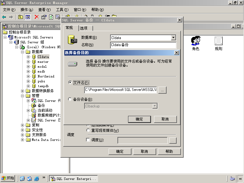Open the 窗口 menu
The width and height of the screenshot is (244, 183).
pos(80,10)
